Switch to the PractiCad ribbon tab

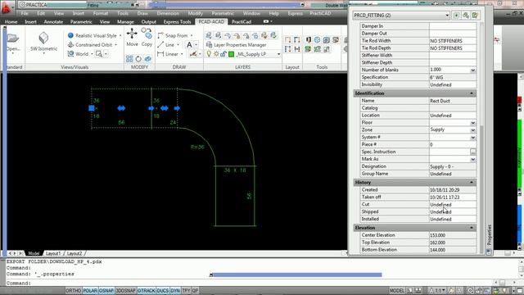[242, 22]
